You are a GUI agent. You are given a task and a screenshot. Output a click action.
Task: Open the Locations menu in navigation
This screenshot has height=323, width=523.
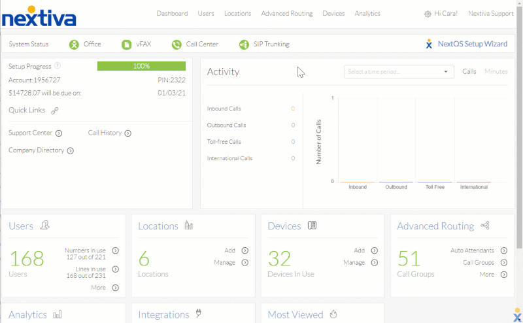(x=237, y=14)
